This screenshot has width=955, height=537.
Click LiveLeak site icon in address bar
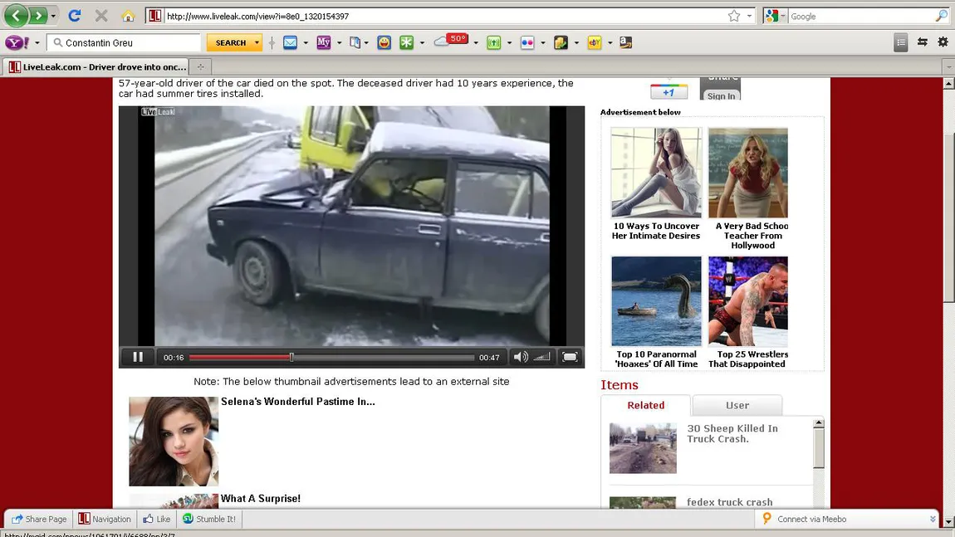(154, 16)
